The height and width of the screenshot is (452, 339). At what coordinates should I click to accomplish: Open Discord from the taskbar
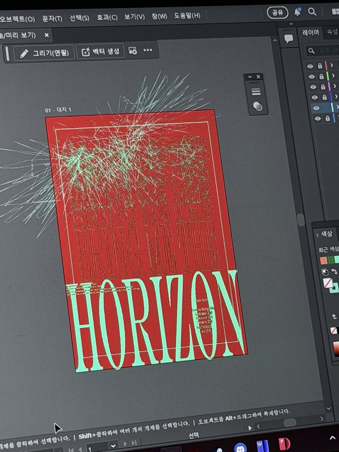pos(240,448)
